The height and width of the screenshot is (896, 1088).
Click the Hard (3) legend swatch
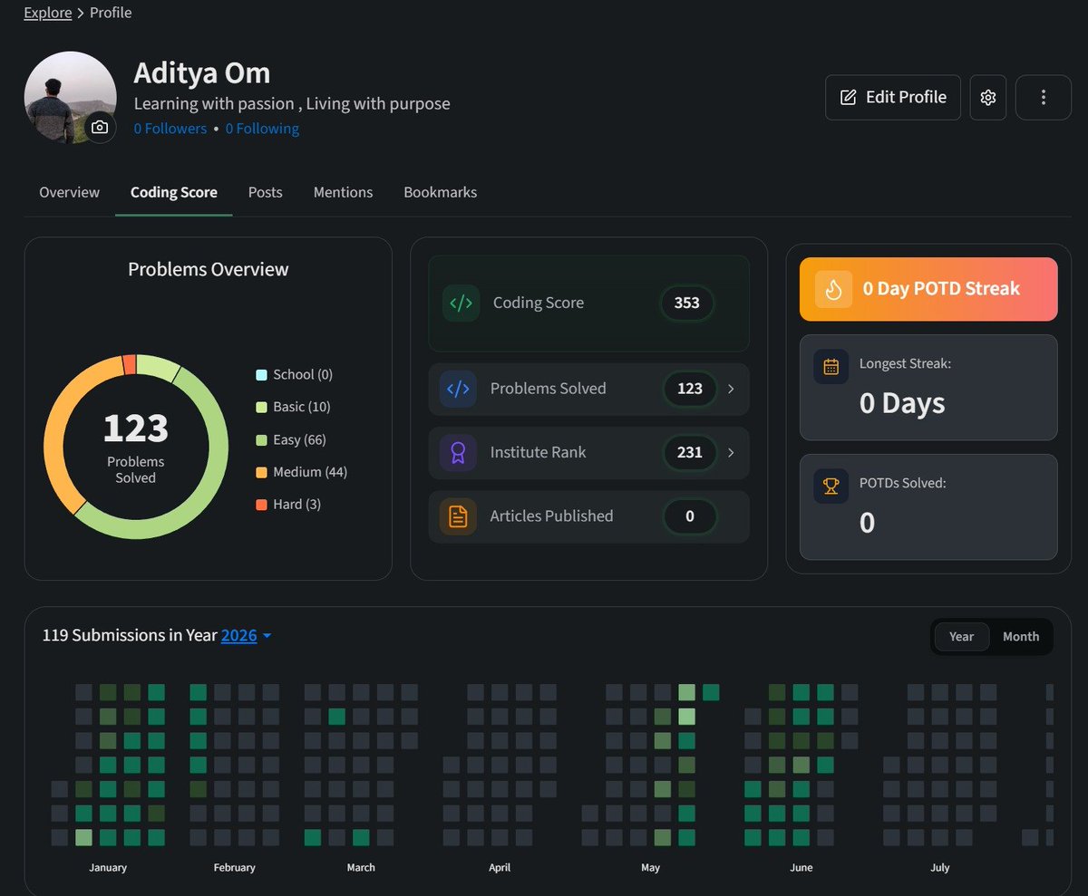[262, 505]
